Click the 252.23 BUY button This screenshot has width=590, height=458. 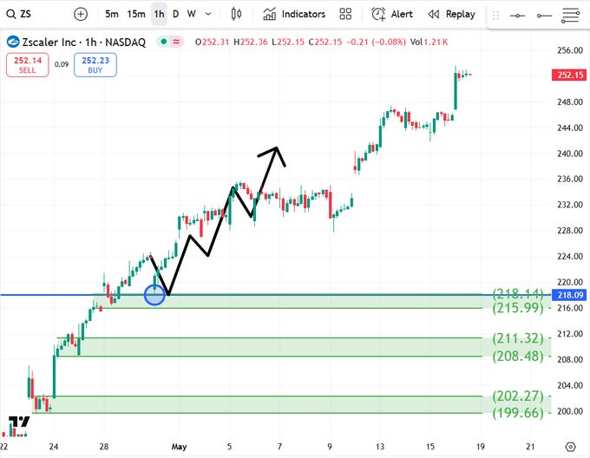pyautogui.click(x=95, y=65)
